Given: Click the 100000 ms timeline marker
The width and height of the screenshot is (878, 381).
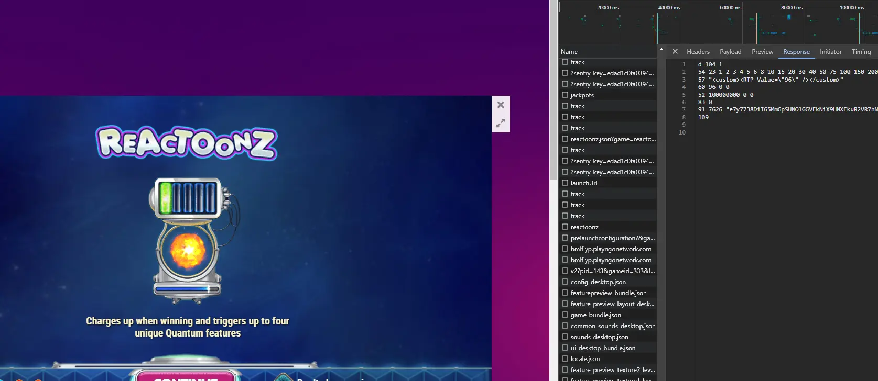Looking at the screenshot, I should (x=851, y=8).
